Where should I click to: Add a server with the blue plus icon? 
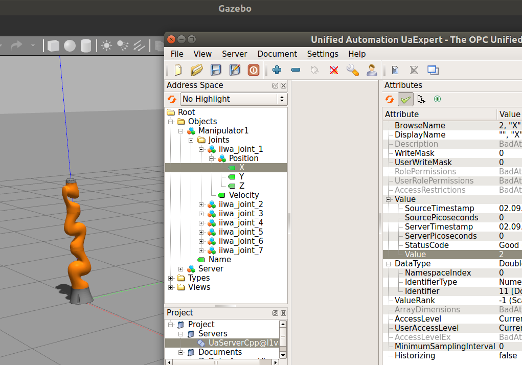277,70
